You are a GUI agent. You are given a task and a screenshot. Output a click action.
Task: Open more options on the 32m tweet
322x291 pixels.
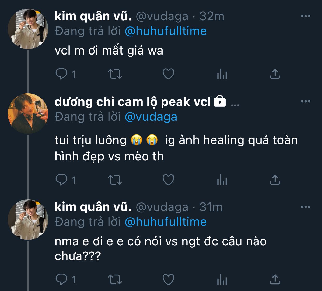point(305,16)
